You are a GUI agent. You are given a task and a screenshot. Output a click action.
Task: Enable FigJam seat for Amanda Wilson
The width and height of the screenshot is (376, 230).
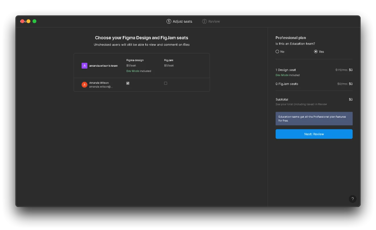click(166, 83)
